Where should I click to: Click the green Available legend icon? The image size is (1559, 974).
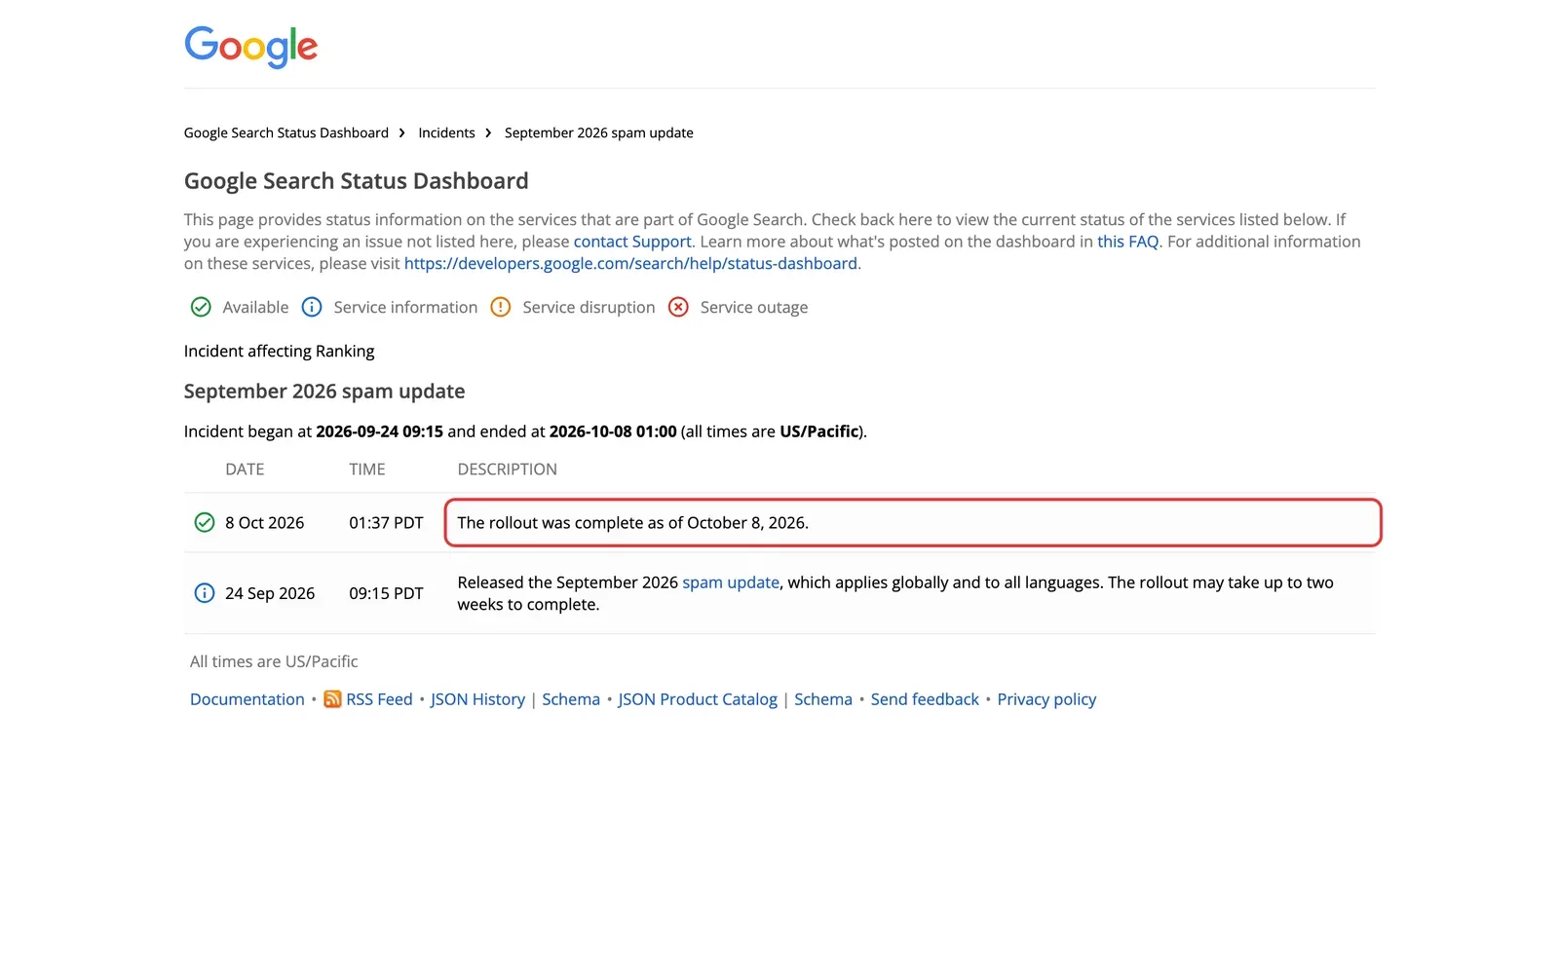[201, 307]
